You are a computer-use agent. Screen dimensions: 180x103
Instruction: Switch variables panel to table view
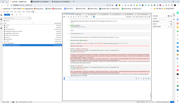[x=171, y=16]
